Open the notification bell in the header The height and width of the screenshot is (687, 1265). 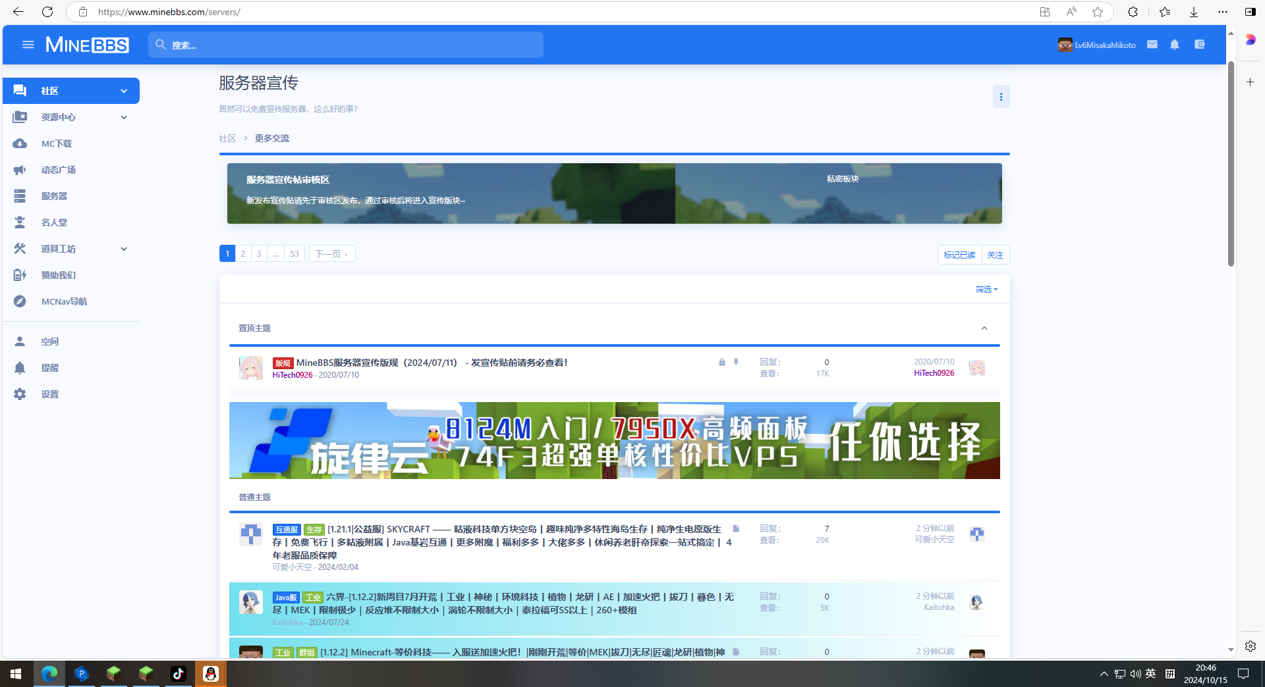coord(1174,45)
